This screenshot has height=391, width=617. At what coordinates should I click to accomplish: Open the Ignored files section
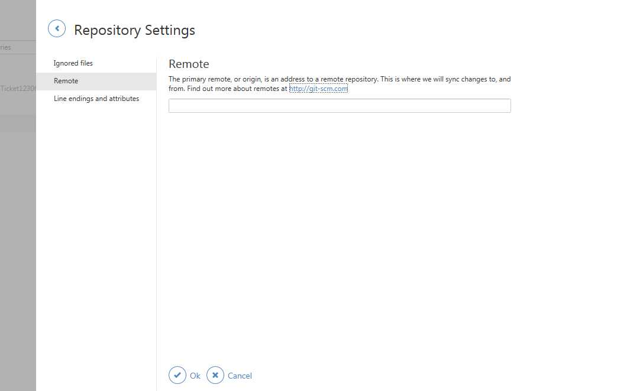pyautogui.click(x=73, y=63)
